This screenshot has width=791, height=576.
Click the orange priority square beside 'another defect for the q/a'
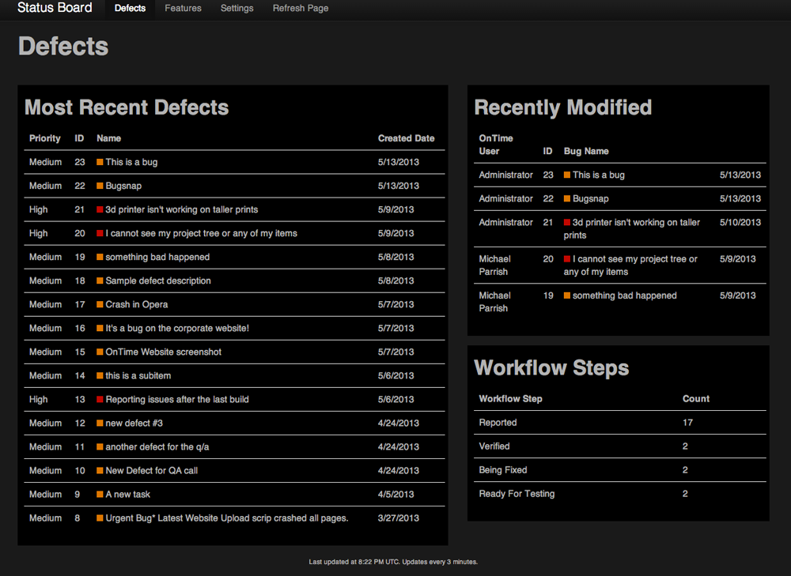pos(100,446)
